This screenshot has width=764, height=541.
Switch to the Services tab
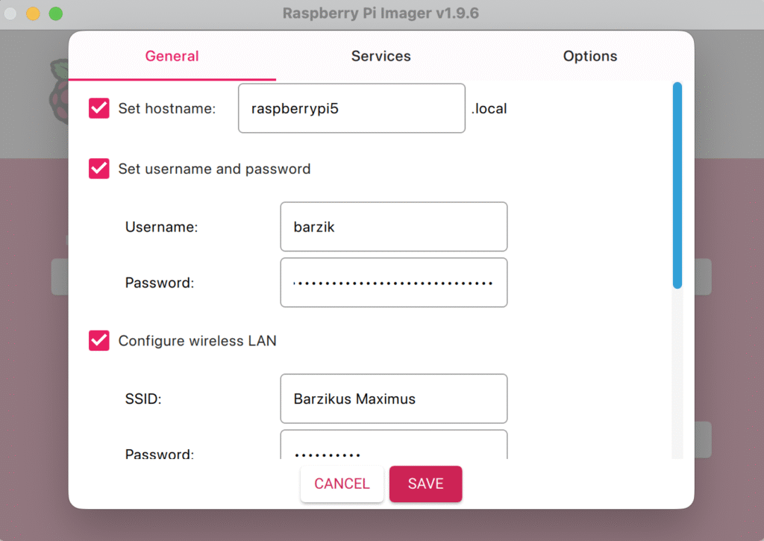coord(381,56)
